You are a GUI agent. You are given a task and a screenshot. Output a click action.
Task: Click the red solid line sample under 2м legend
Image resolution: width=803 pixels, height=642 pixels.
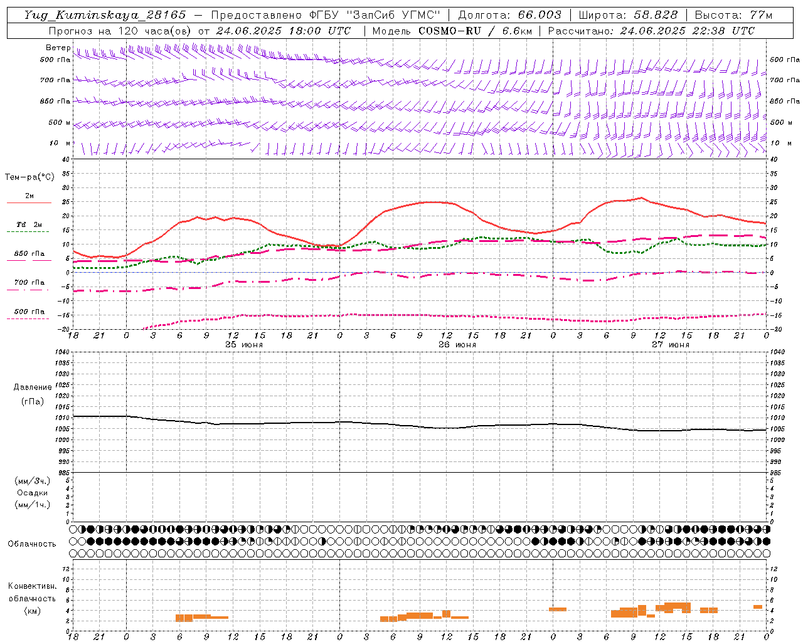29,203
